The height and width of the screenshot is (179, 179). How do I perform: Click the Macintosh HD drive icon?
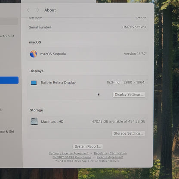[34, 121]
